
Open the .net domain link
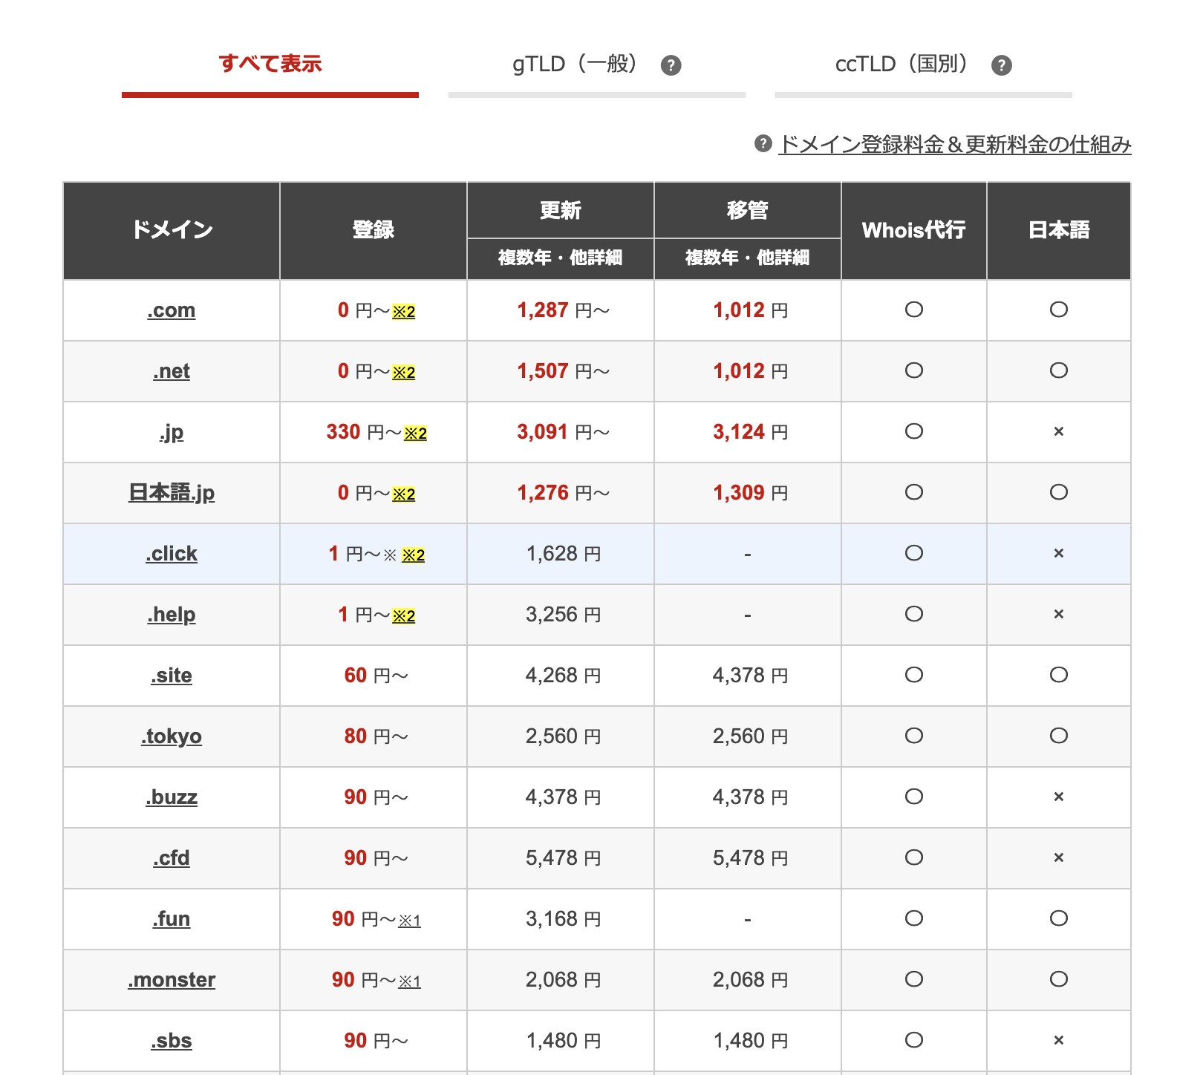click(x=172, y=371)
